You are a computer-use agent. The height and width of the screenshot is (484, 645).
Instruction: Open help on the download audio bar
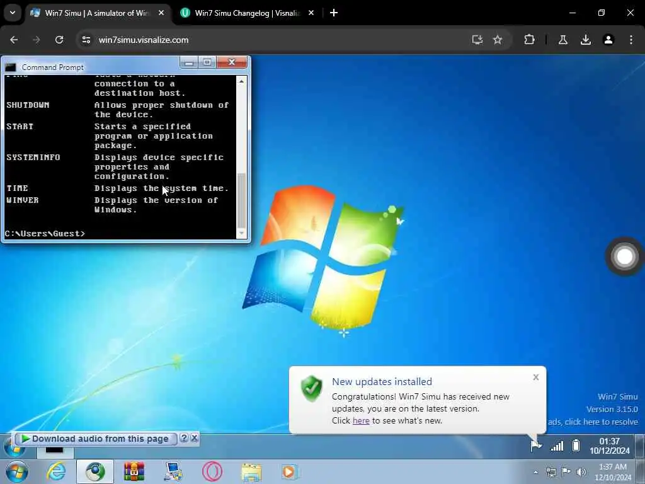coord(185,438)
